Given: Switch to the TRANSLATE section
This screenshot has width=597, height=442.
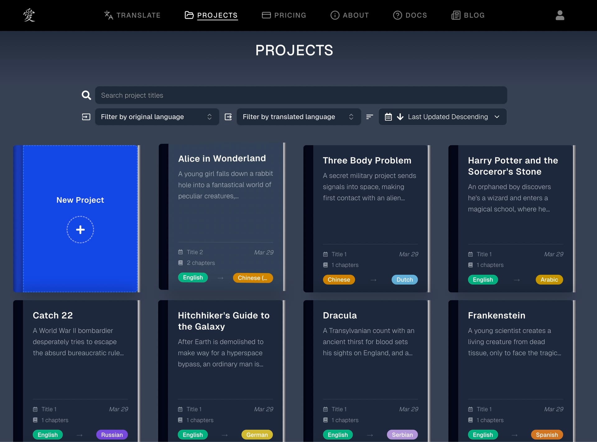Looking at the screenshot, I should (x=138, y=15).
